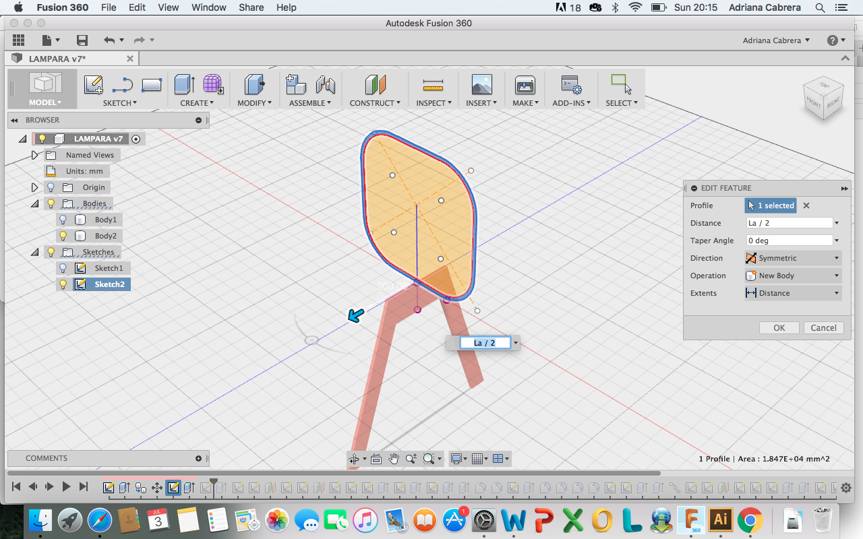The height and width of the screenshot is (539, 863).
Task: Open timeline settings gear icon
Action: [847, 487]
